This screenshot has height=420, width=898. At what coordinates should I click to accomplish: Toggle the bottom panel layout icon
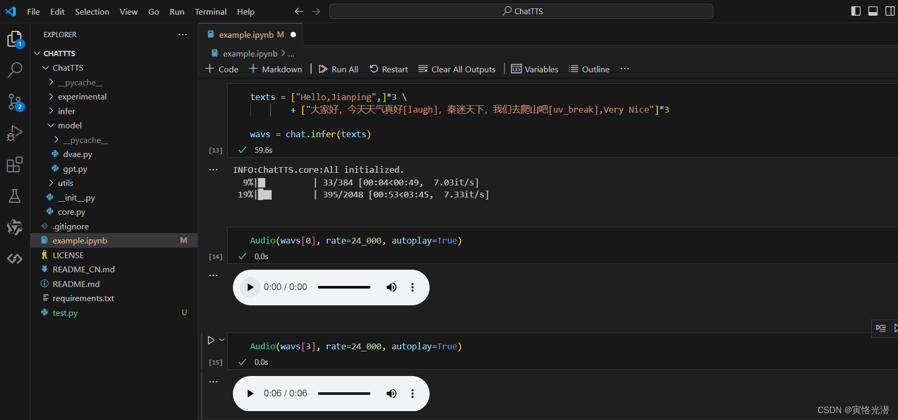[x=873, y=11]
